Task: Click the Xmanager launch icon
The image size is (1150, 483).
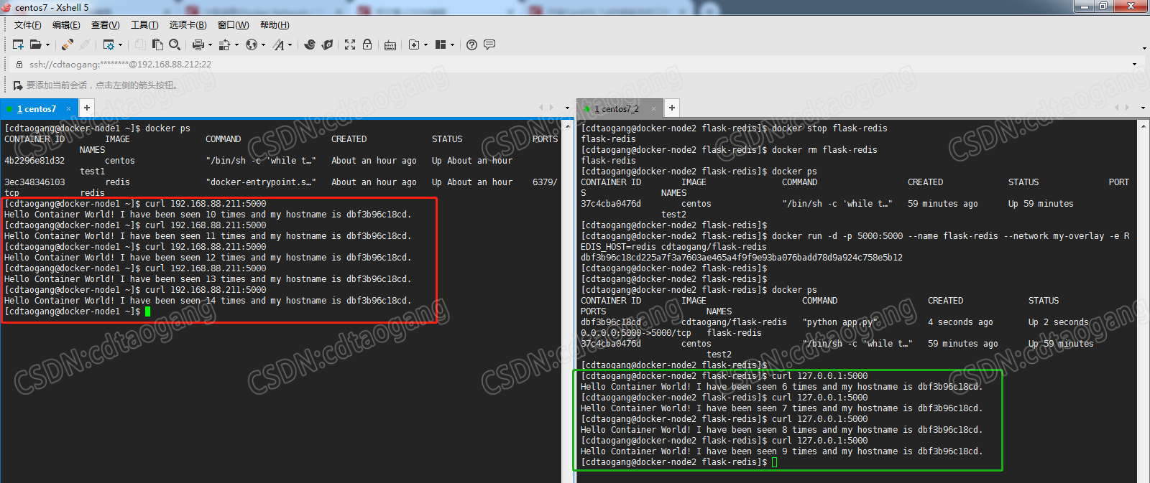Action: [x=327, y=44]
